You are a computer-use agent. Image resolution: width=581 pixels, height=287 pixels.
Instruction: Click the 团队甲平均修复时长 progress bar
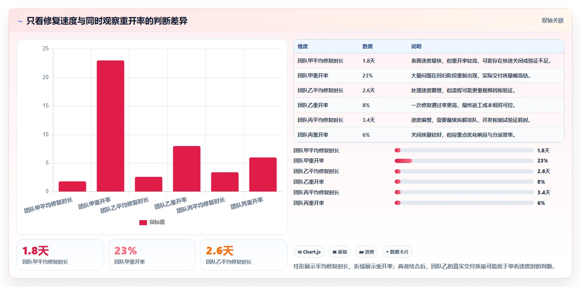pyautogui.click(x=464, y=150)
